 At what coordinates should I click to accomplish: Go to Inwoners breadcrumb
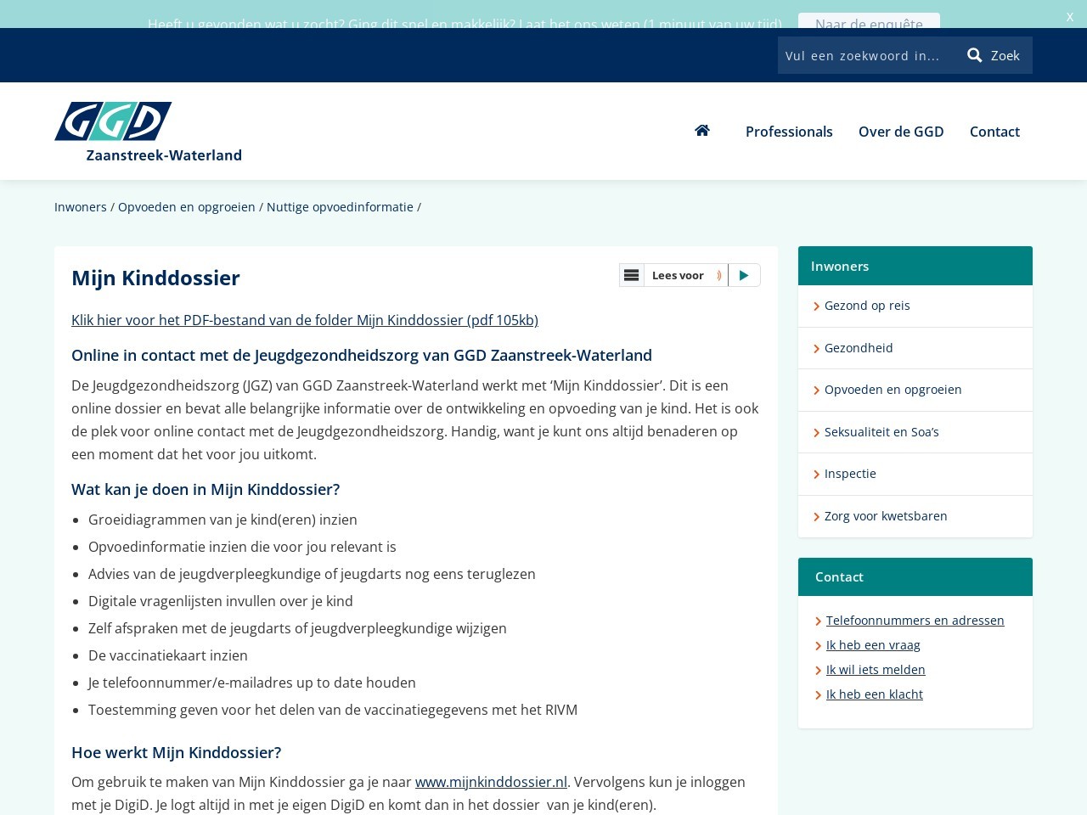tap(81, 207)
